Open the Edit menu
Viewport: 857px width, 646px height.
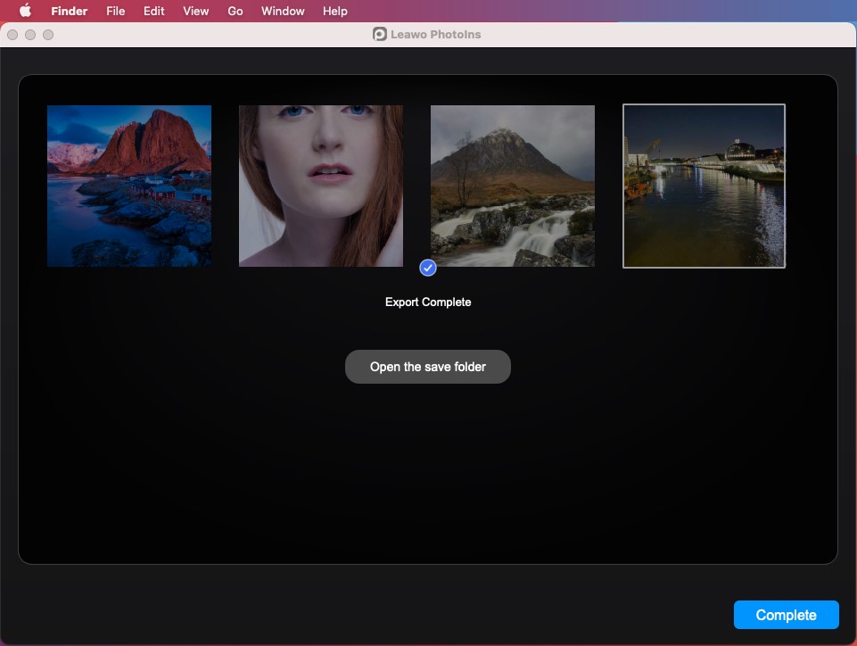click(153, 12)
